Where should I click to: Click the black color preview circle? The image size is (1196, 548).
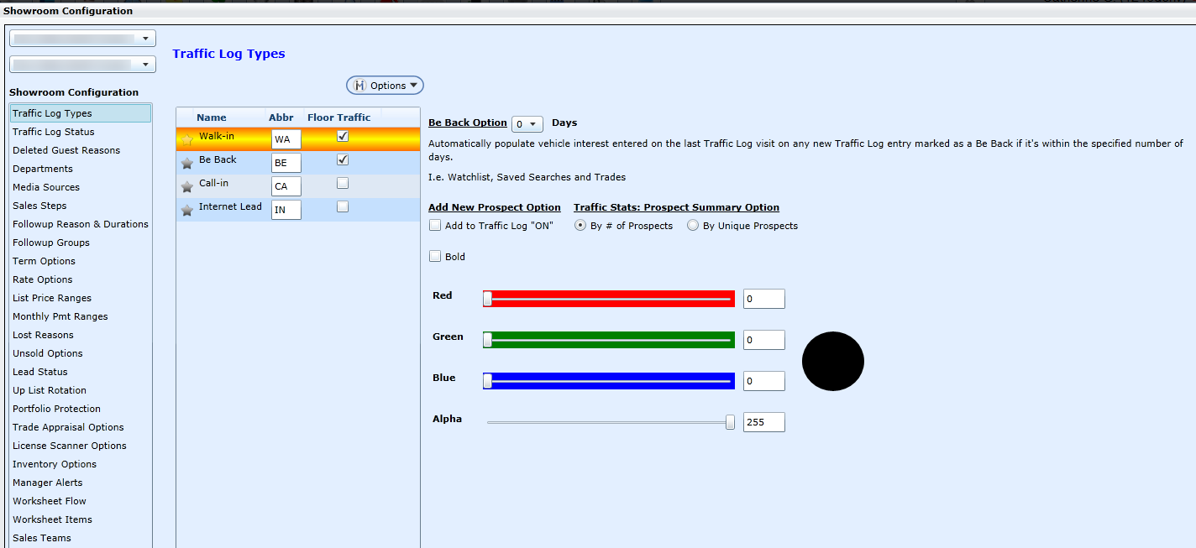(x=832, y=361)
